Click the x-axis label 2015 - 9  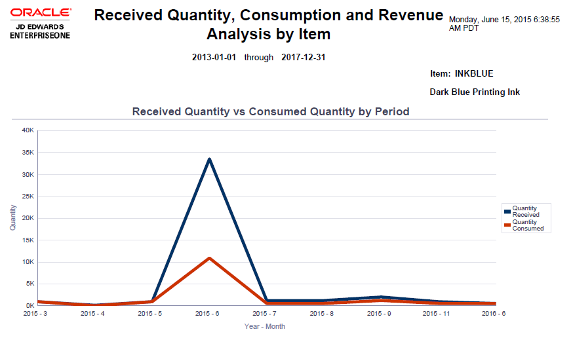[x=379, y=314]
